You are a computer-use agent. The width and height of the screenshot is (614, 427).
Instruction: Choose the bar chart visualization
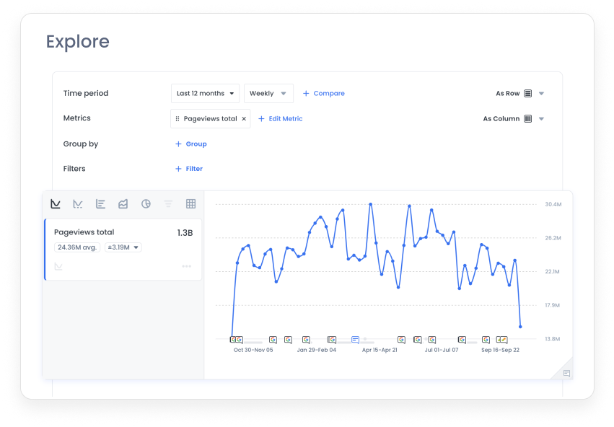(x=100, y=204)
